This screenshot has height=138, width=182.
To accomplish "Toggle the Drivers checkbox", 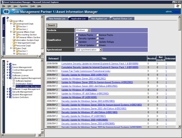I will point(97,45).
